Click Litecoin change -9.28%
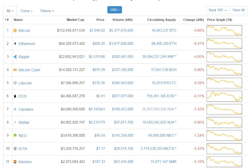 199,83
